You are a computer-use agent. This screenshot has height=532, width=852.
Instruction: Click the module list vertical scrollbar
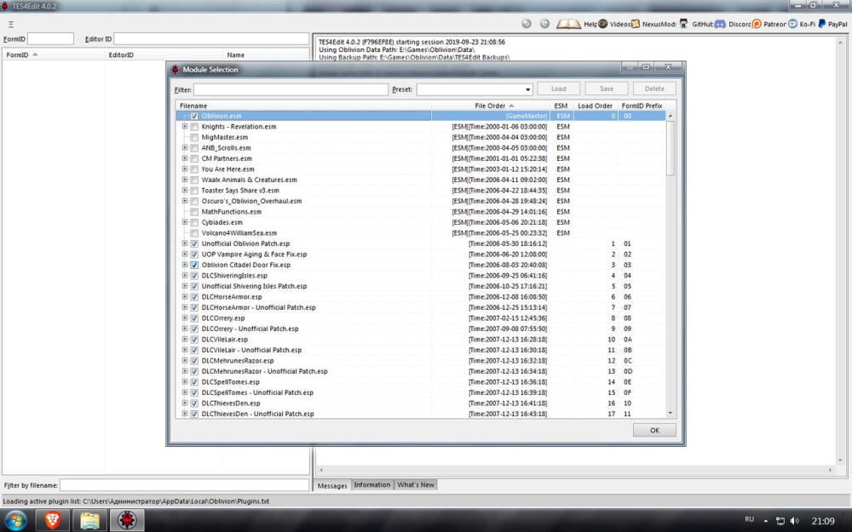click(x=670, y=147)
